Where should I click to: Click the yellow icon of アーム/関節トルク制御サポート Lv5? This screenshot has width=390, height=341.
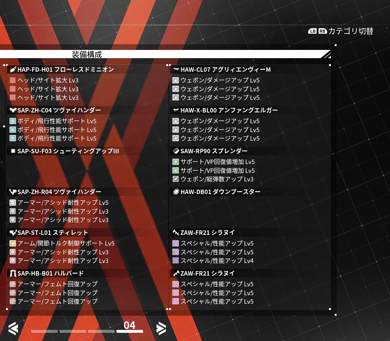[x=13, y=243]
